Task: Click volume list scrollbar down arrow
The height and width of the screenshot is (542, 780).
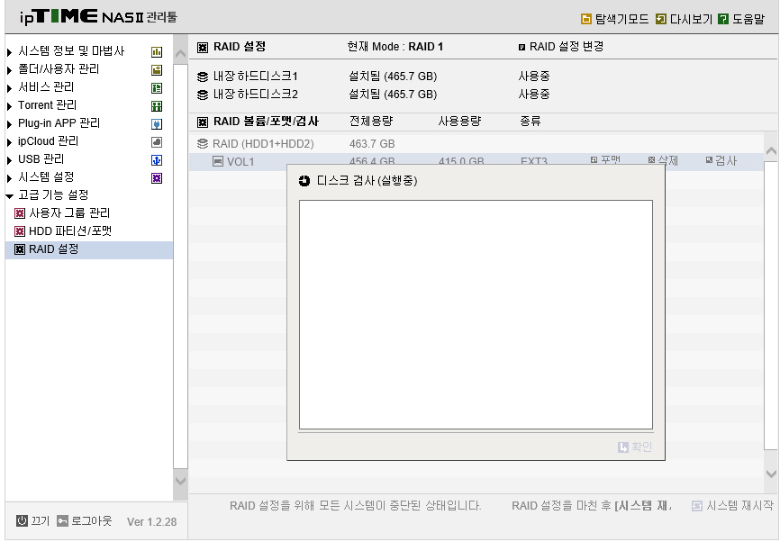Action: pos(771,474)
